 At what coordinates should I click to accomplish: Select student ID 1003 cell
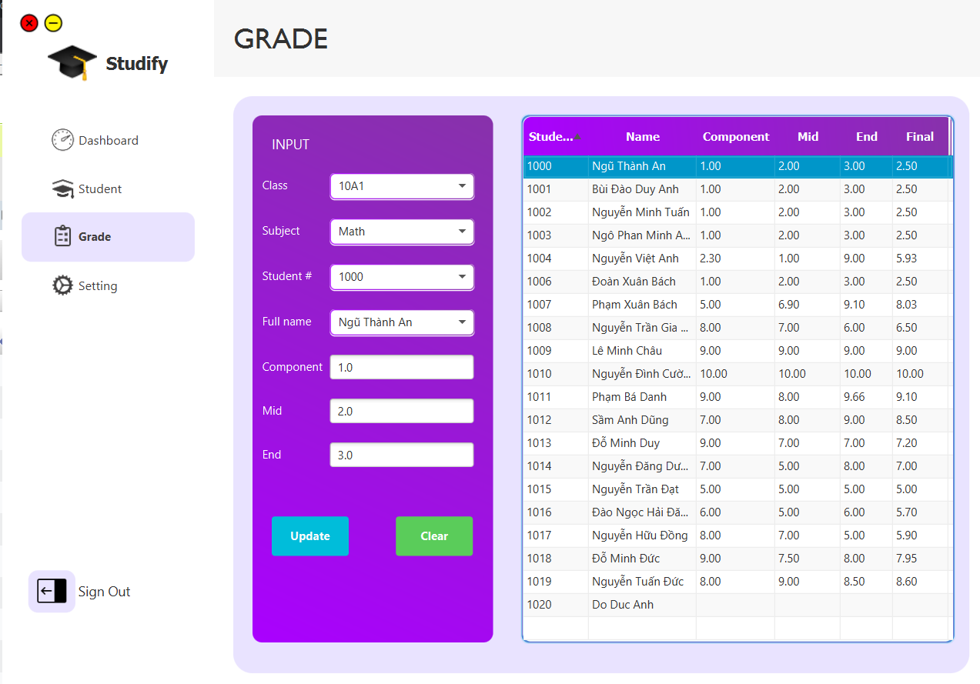(x=556, y=235)
